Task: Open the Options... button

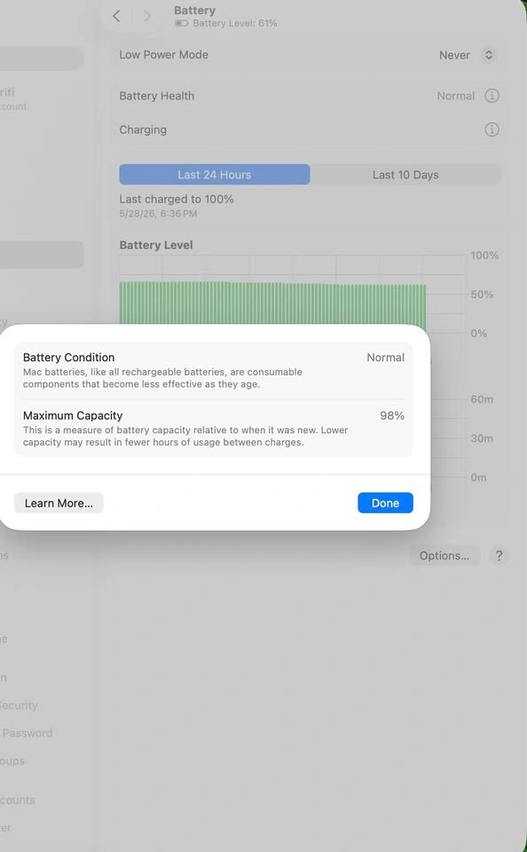Action: click(x=444, y=556)
